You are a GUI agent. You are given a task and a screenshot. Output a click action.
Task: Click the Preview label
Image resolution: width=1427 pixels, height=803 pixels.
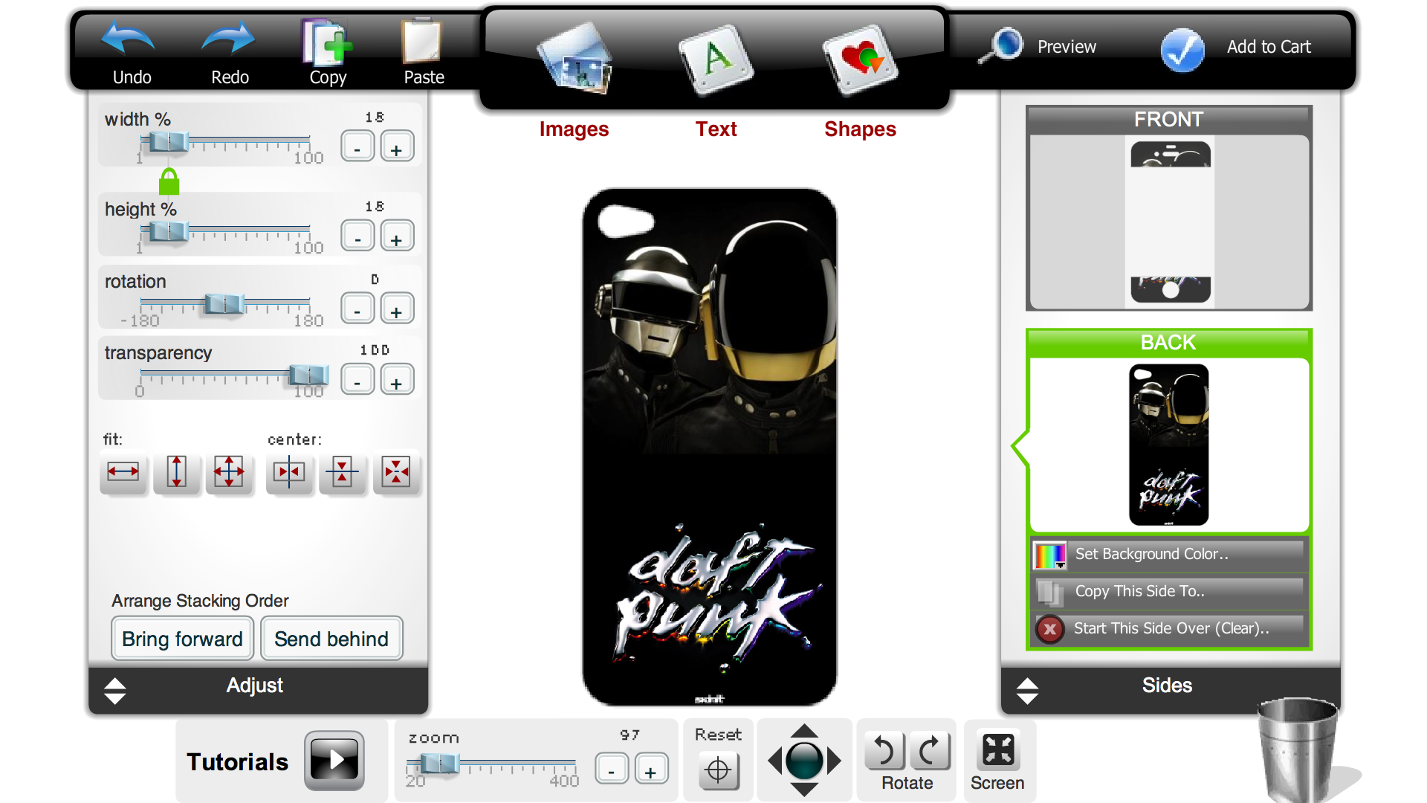tap(1067, 47)
